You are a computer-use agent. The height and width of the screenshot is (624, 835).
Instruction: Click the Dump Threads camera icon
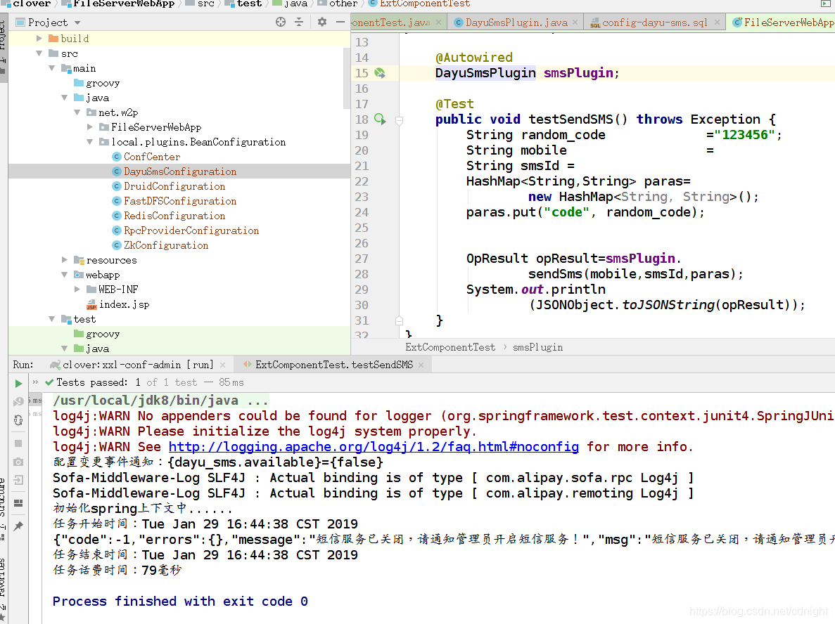pos(18,462)
